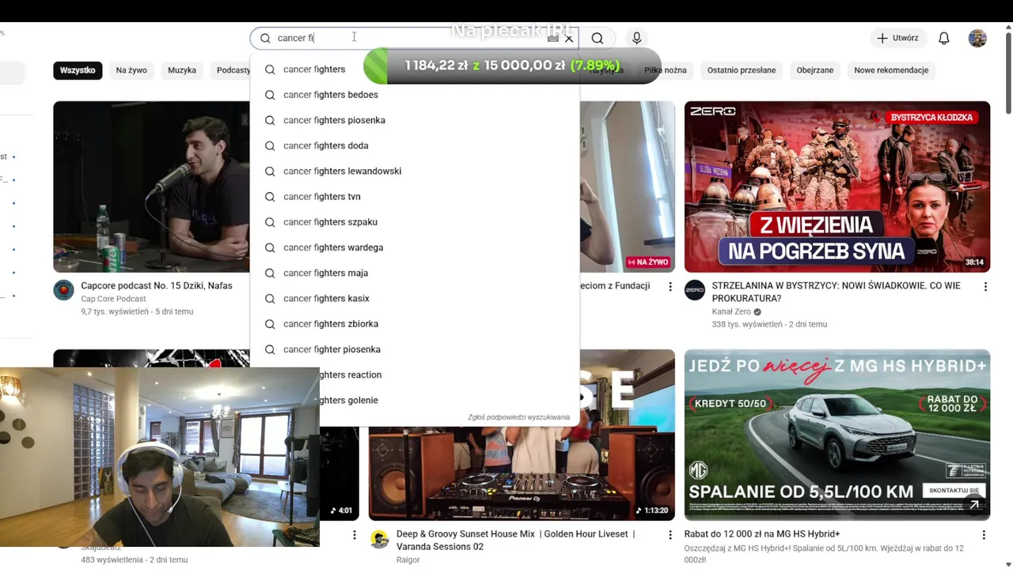Click NA ŻYWO live badge on video

pyautogui.click(x=648, y=262)
